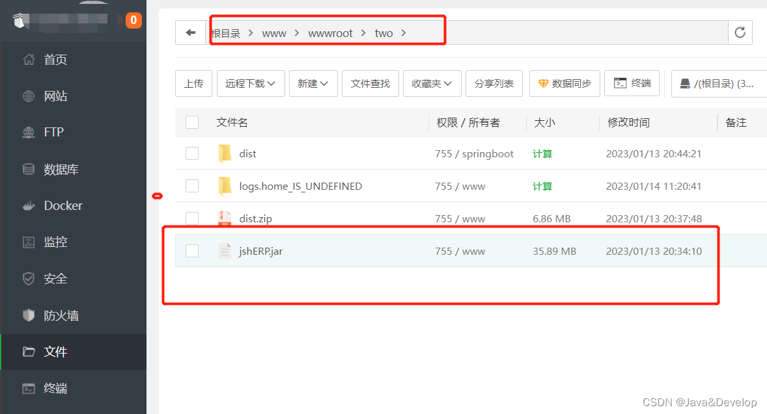Click the panel logo icon
The height and width of the screenshot is (414, 767).
18,21
